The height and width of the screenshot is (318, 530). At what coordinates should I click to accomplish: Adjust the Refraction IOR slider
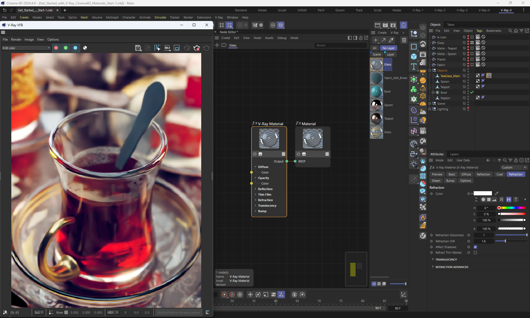[505, 241]
